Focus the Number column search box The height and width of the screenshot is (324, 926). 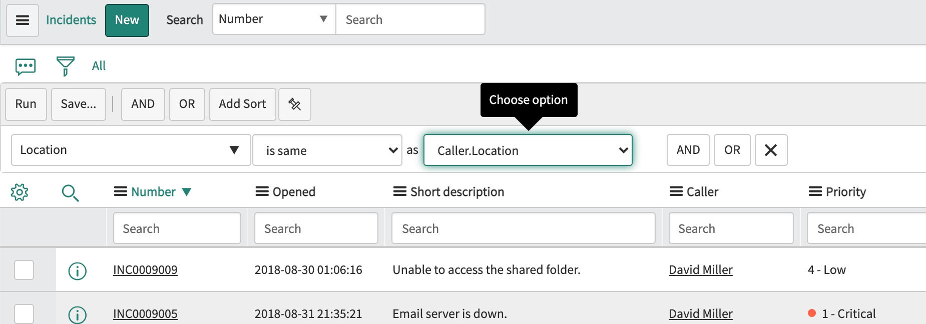[177, 228]
